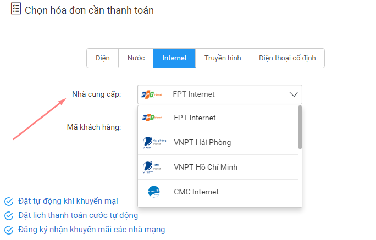This screenshot has width=376, height=240.
Task: Click the VNPT Hải Phòng logo icon
Action: point(154,142)
